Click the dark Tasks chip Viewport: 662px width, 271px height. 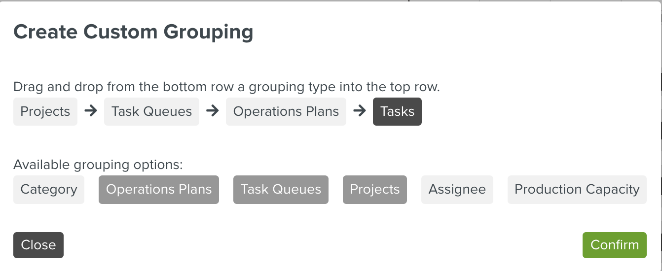click(x=397, y=111)
